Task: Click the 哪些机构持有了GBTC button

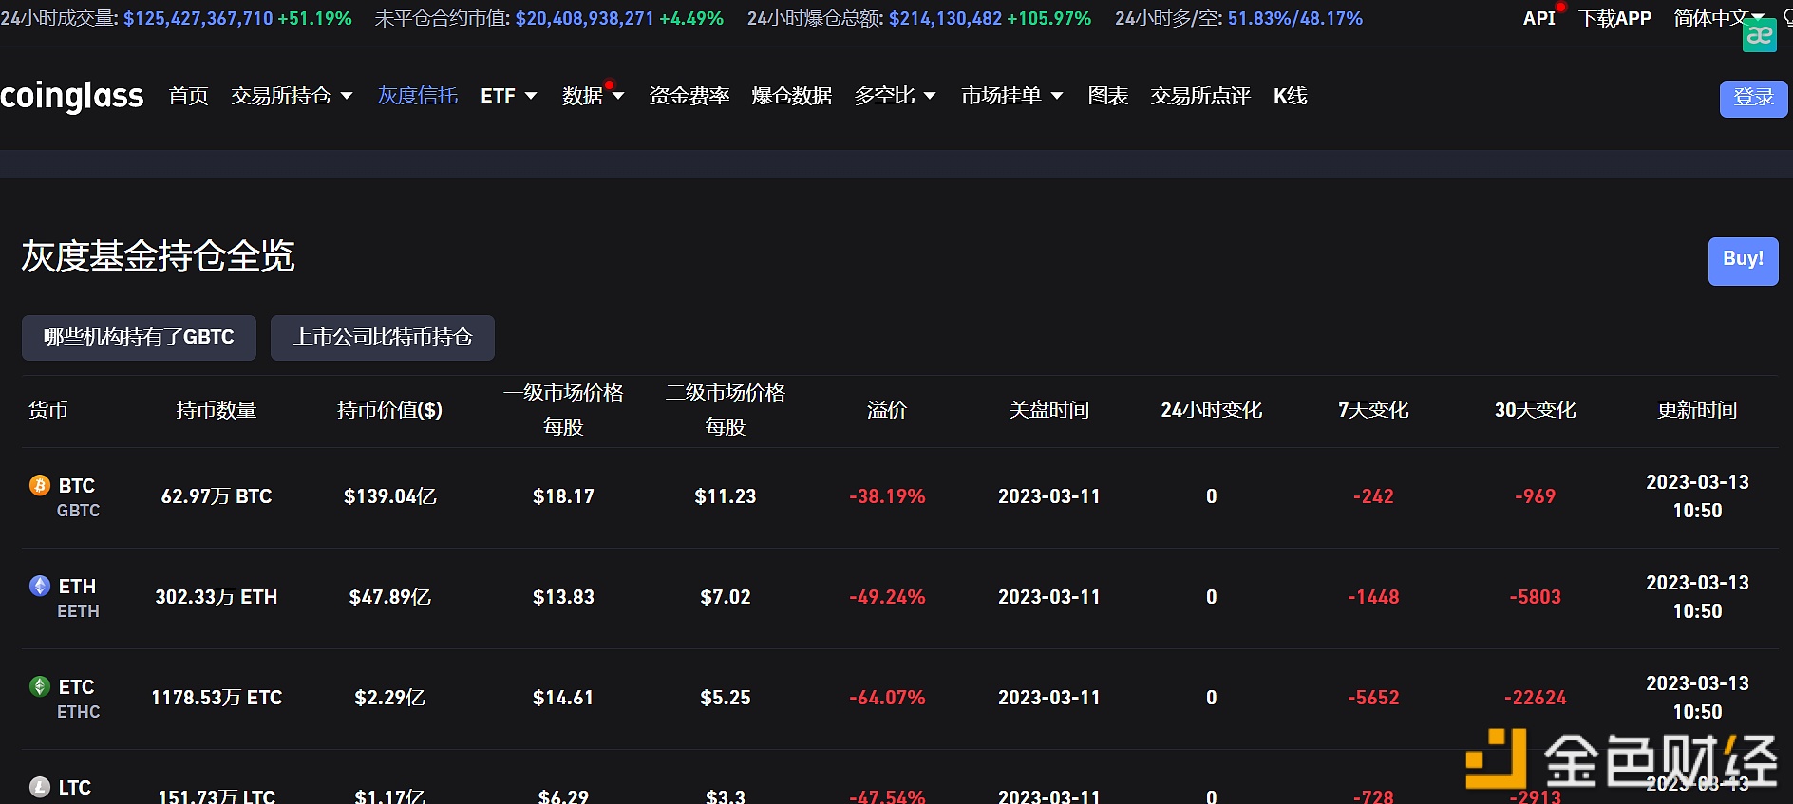Action: [x=139, y=338]
